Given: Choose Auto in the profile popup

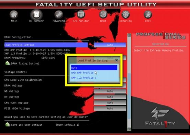Looking at the screenshot, I should coord(94,68).
